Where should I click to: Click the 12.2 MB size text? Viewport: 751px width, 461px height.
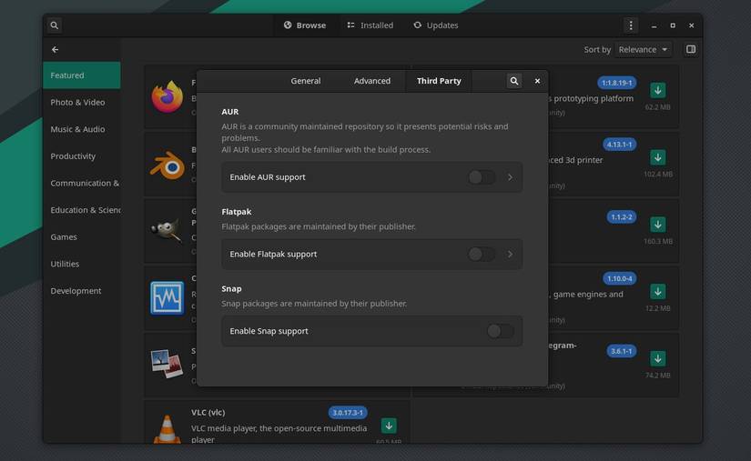[657, 308]
